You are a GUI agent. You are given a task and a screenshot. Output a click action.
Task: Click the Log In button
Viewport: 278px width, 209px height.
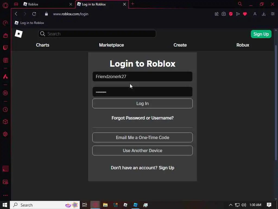(x=142, y=103)
